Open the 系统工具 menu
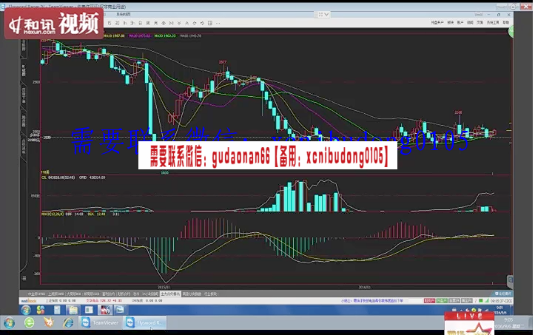The width and height of the screenshot is (535, 335). point(493,22)
